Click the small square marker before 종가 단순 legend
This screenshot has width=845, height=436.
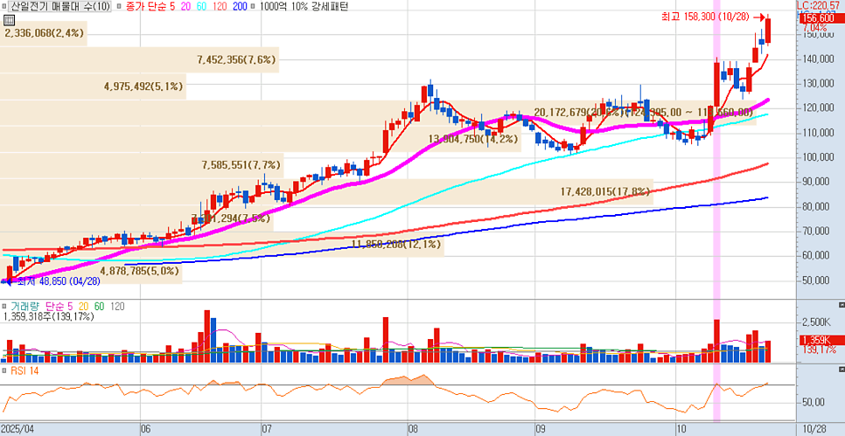[117, 6]
